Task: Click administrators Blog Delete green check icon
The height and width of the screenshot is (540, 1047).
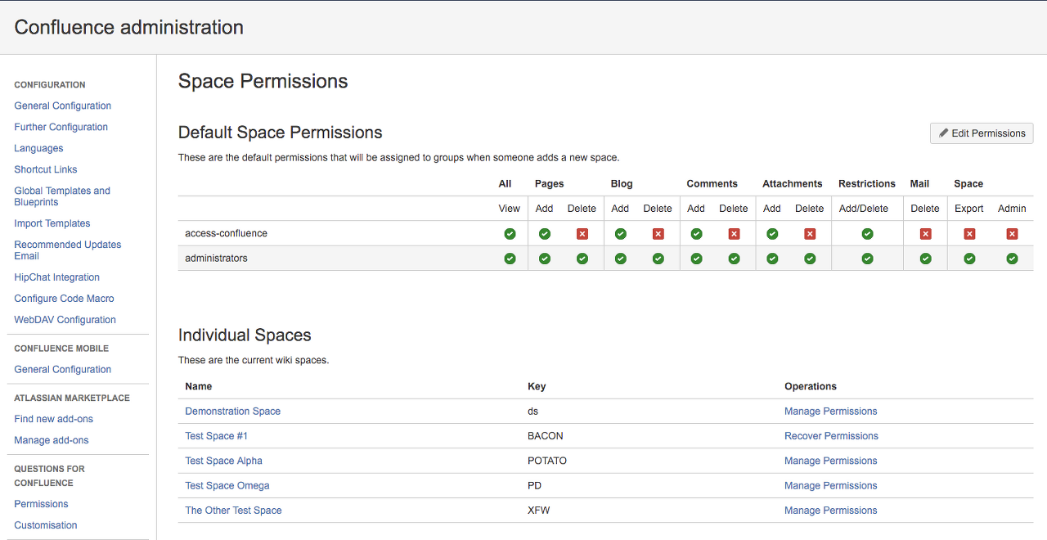Action: [x=658, y=259]
